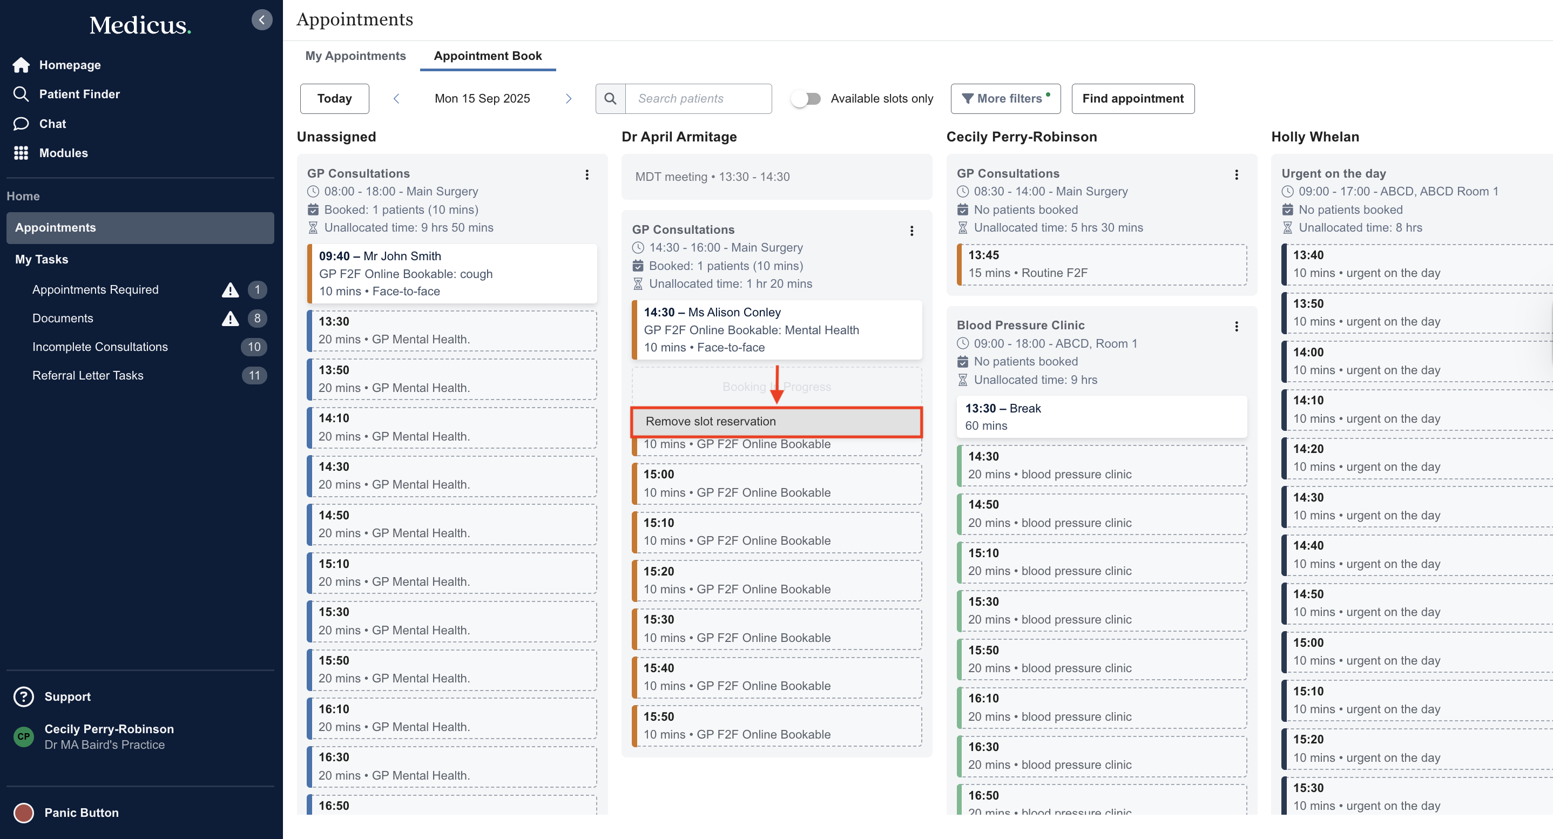Open Referral Letter Tasks
This screenshot has height=839, width=1553.
[x=88, y=375]
